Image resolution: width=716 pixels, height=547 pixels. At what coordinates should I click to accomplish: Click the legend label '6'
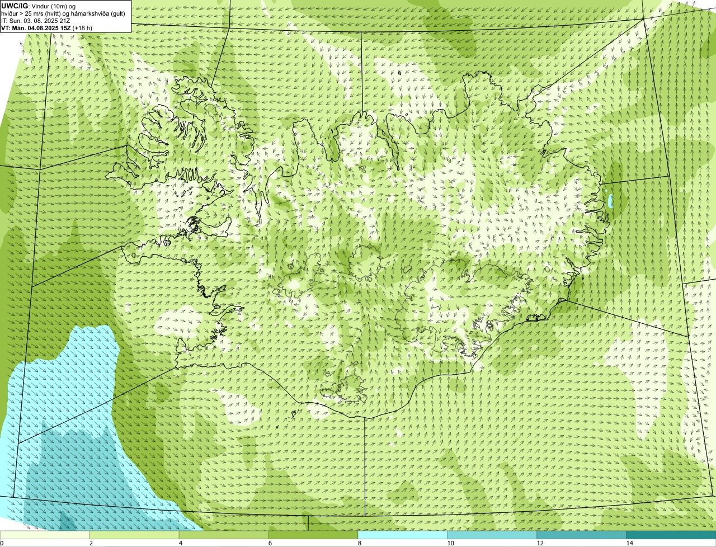coord(270,543)
